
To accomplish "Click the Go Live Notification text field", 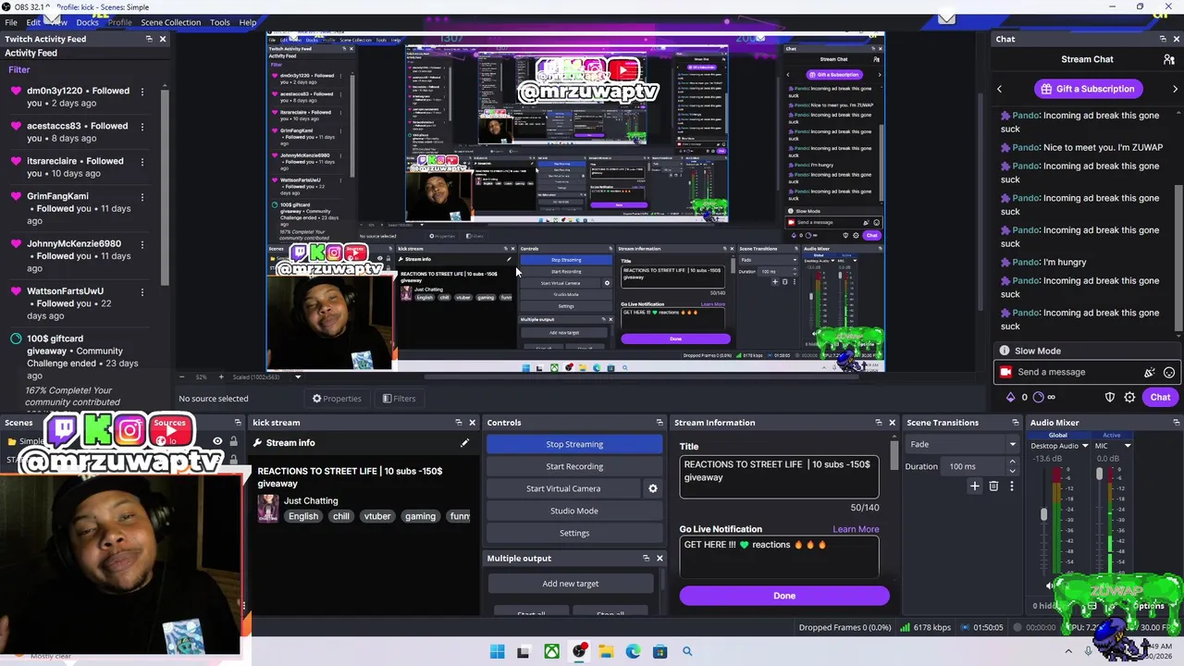I will pos(779,558).
